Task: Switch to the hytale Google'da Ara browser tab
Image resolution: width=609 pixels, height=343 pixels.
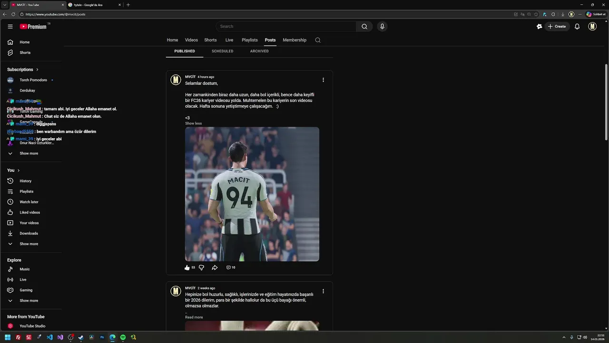Action: [x=94, y=5]
